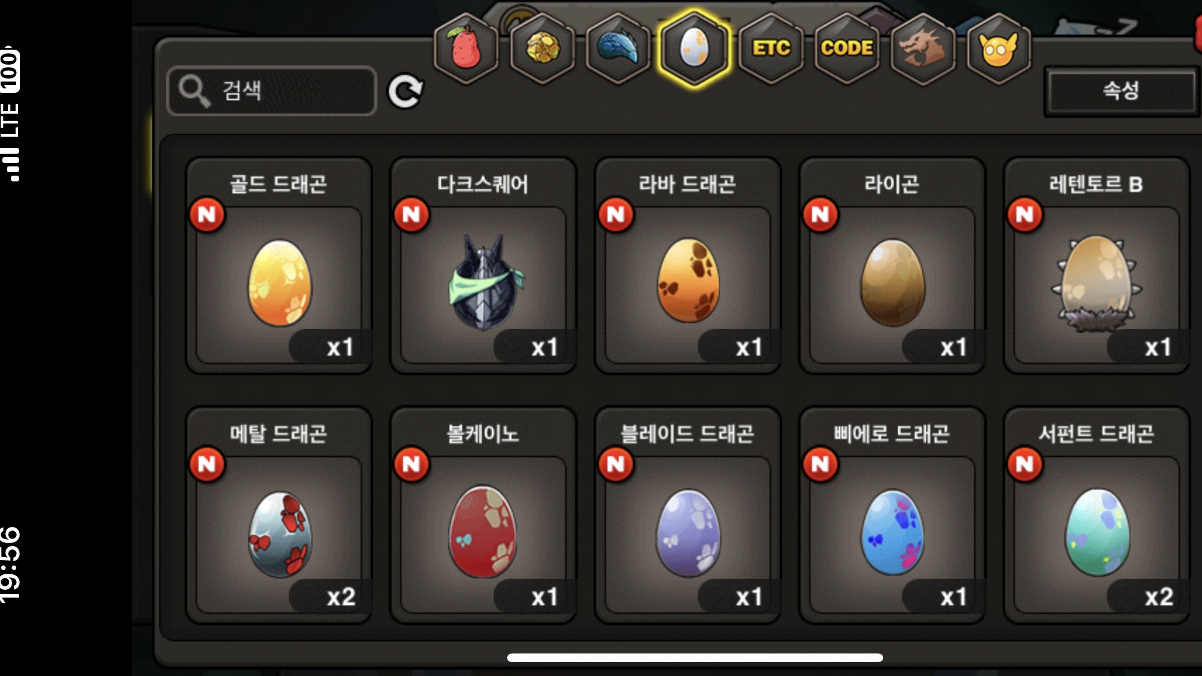Select the red 볼케이노 egg
This screenshot has width=1202, height=676.
(483, 515)
